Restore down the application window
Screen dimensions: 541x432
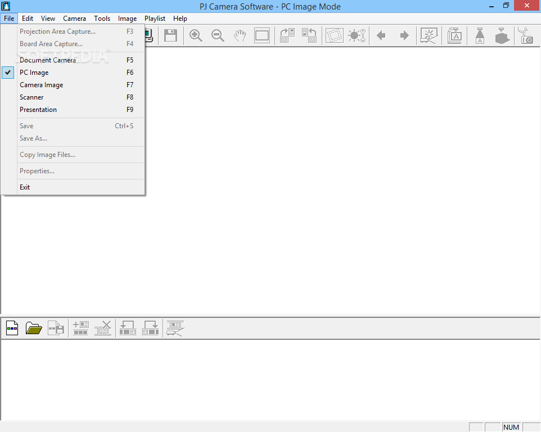[506, 6]
